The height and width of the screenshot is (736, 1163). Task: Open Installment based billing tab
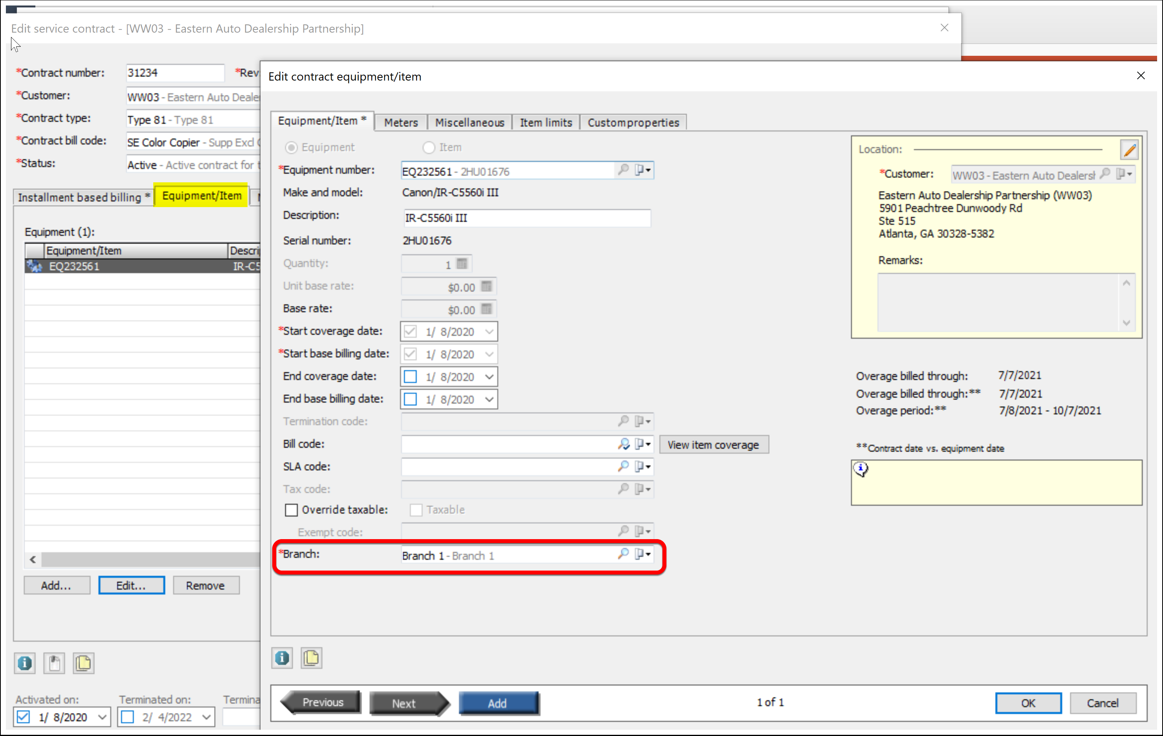(x=84, y=197)
